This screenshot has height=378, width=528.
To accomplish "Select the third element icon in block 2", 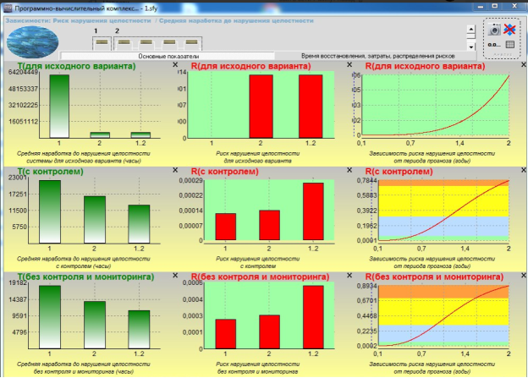I will coord(169,42).
